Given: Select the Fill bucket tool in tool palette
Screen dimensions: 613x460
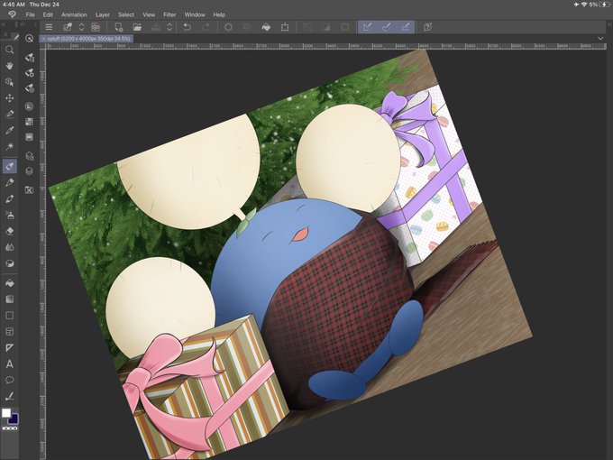Looking at the screenshot, I should point(10,283).
